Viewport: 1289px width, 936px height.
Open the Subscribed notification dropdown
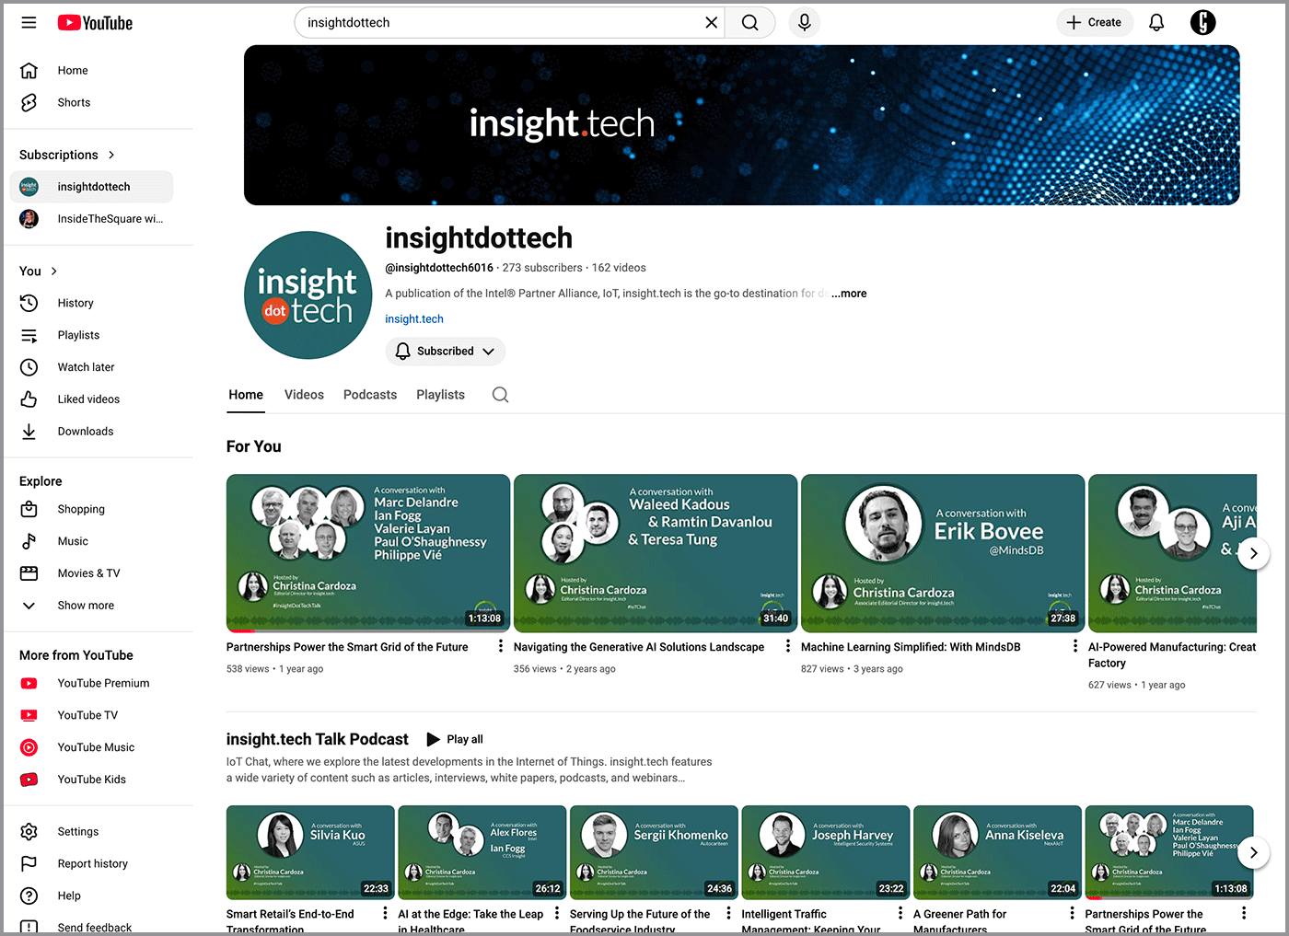click(x=445, y=351)
